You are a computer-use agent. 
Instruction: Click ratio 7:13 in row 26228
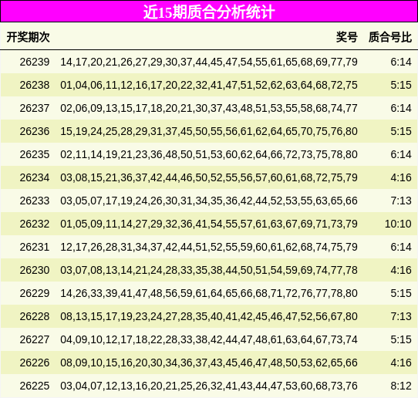pos(401,316)
